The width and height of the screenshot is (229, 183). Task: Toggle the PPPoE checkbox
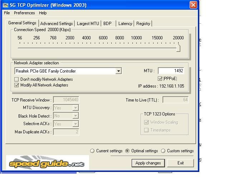click(x=160, y=79)
